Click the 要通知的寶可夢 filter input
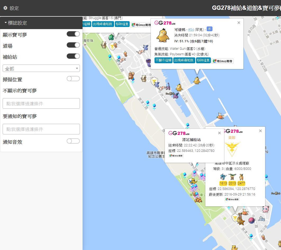The width and height of the screenshot is (281, 250). (x=41, y=129)
